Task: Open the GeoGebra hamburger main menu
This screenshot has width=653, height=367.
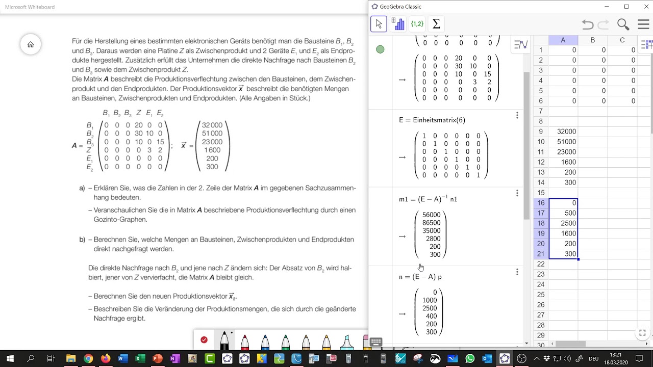Action: (643, 24)
